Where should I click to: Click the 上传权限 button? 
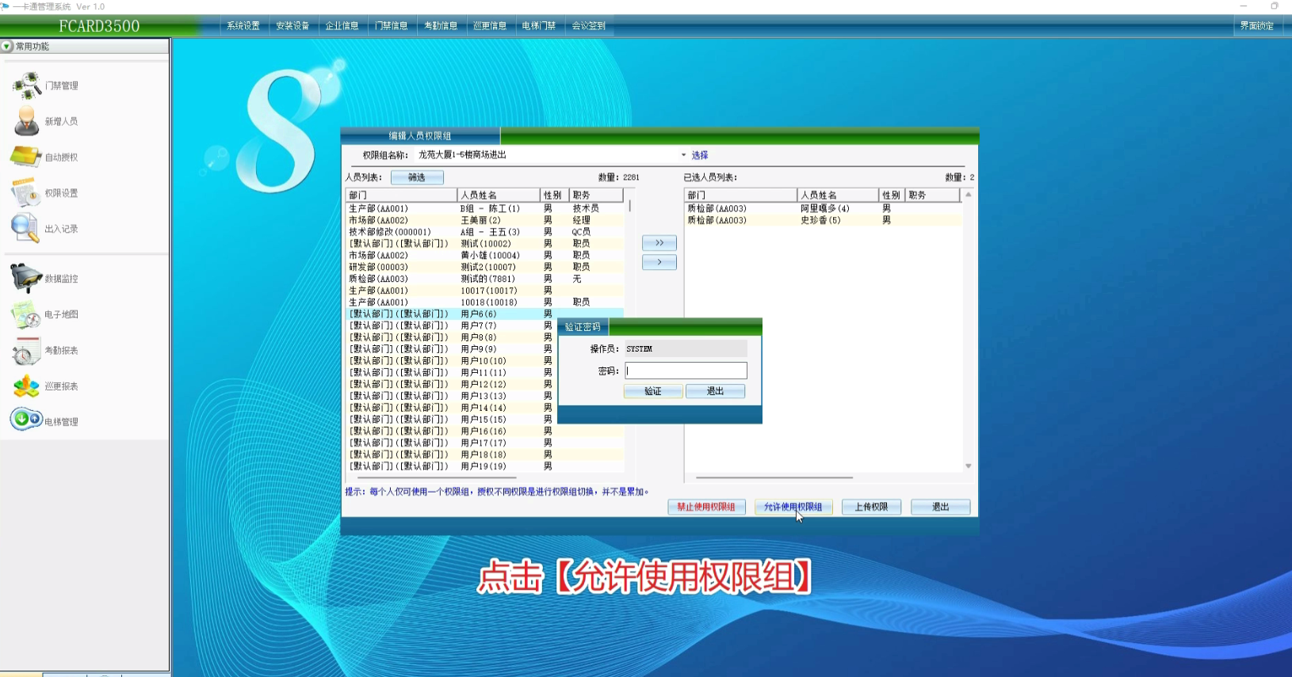coord(871,507)
